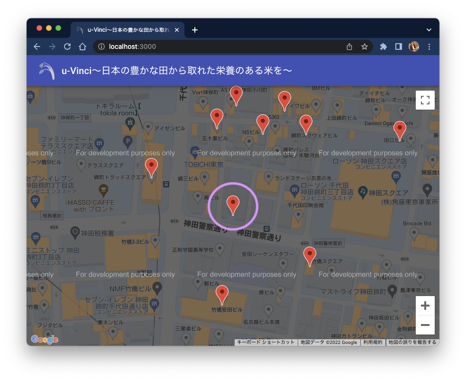Viewport: 466px width, 381px height.
Task: Select the red marker beside NSビル
Action: click(x=263, y=124)
